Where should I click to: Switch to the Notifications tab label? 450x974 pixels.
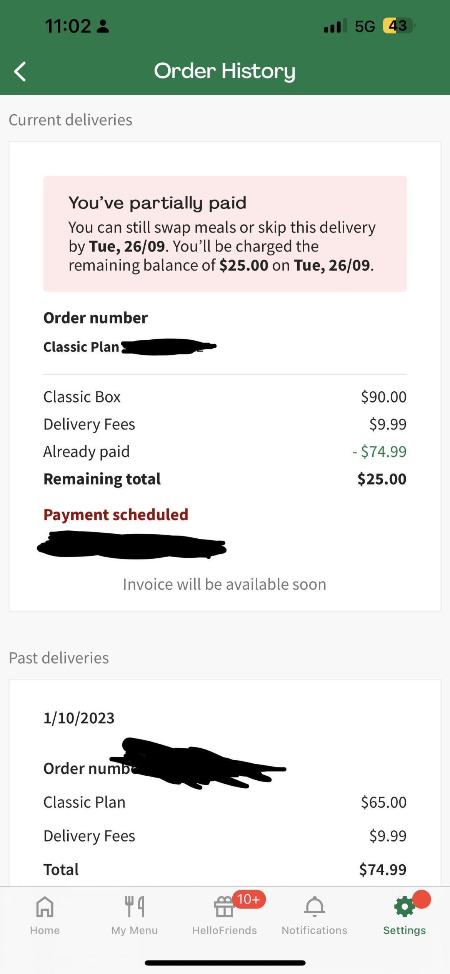click(x=315, y=930)
